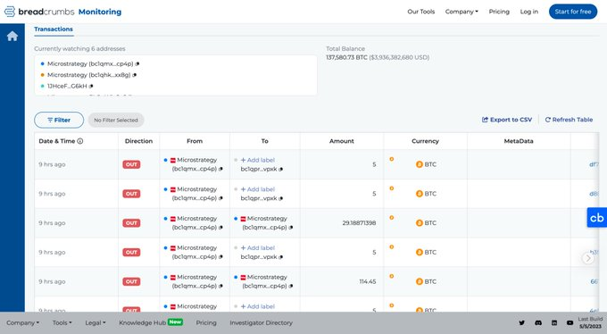Open Our Tools in the top navigation
Viewport: 607px width, 334px height.
point(420,12)
